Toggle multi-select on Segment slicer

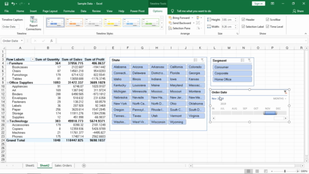[242, 60]
